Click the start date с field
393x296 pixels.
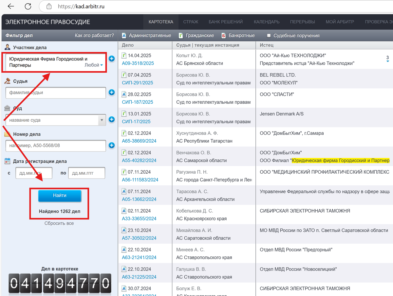(34, 173)
